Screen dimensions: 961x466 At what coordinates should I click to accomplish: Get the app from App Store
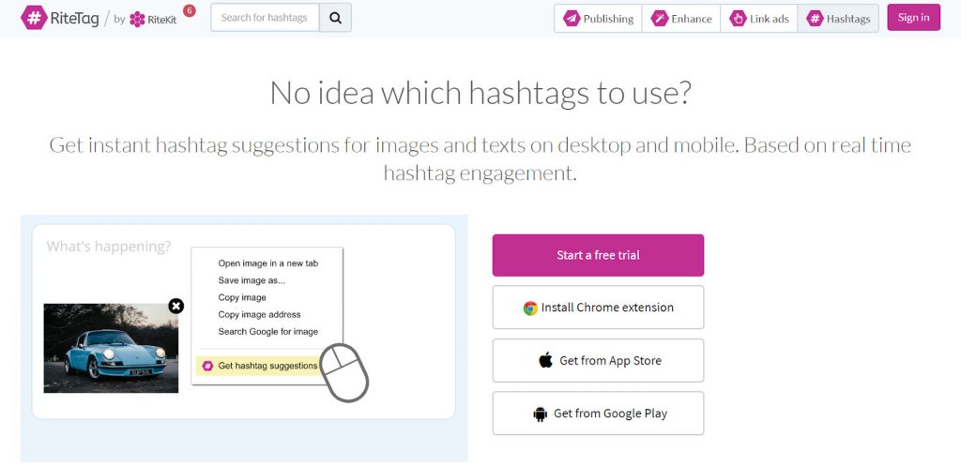click(x=598, y=361)
